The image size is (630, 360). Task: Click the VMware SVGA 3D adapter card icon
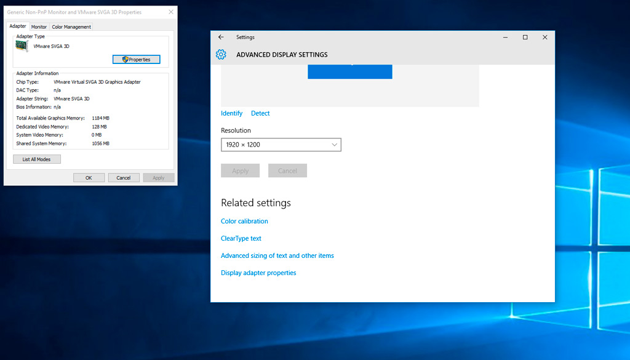(x=22, y=46)
